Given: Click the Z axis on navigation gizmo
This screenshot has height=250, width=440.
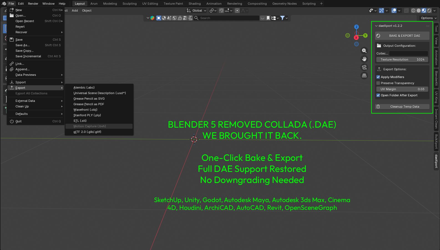Looking at the screenshot, I should (356, 27).
